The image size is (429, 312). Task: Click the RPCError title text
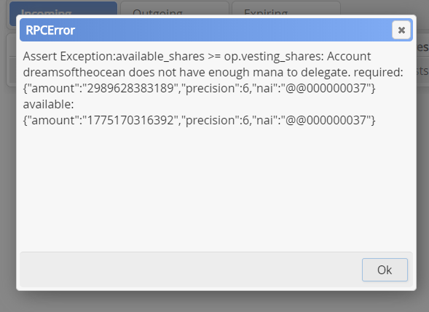pos(50,30)
